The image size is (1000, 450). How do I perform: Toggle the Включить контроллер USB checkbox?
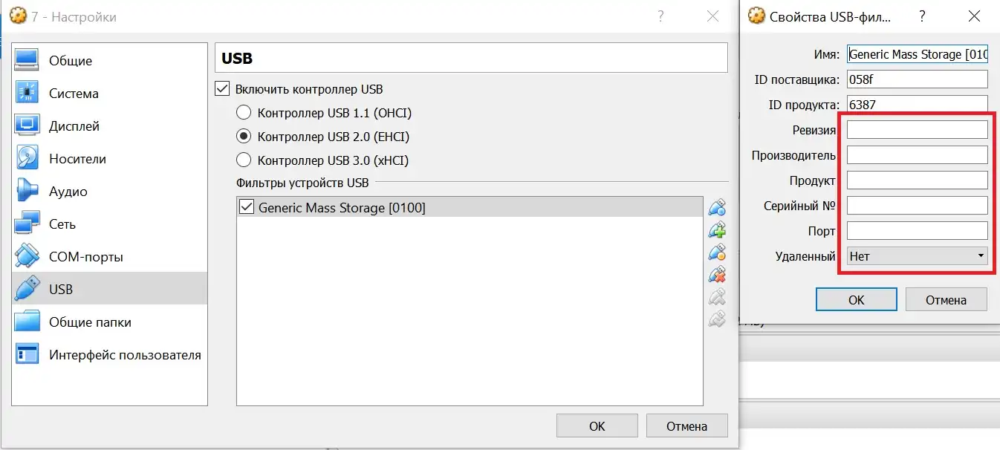click(222, 89)
